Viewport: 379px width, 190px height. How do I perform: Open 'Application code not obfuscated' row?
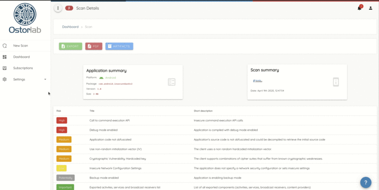click(x=215, y=139)
